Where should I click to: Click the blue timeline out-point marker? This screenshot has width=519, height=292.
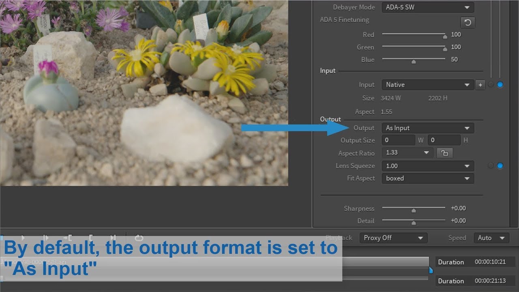pos(431,270)
